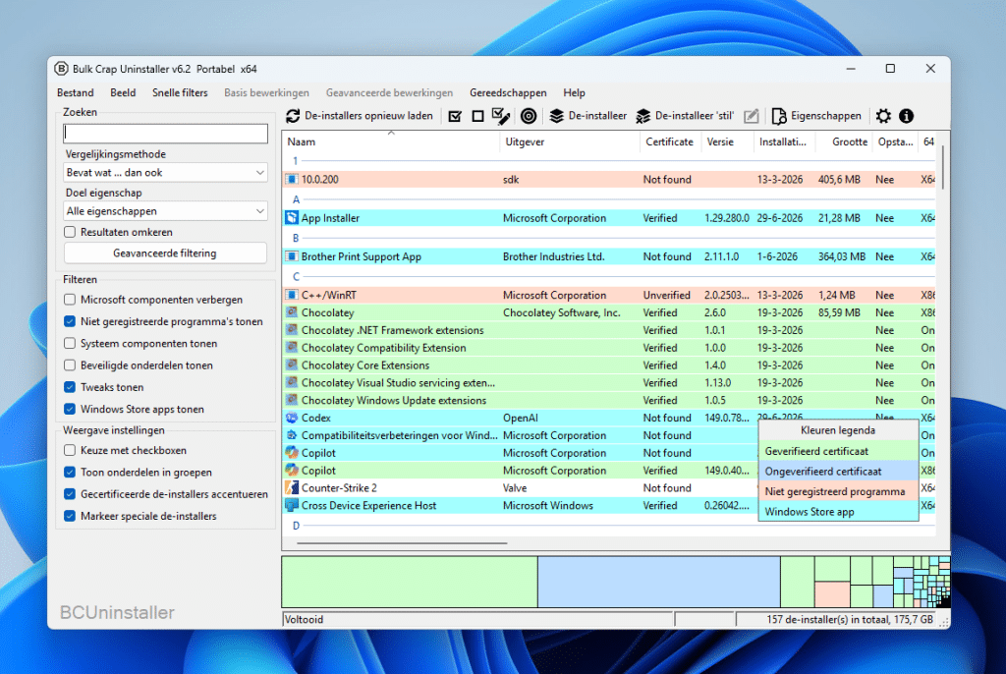Screen dimensions: 1006x674
Task: Open the Beeld menu
Action: pos(123,92)
